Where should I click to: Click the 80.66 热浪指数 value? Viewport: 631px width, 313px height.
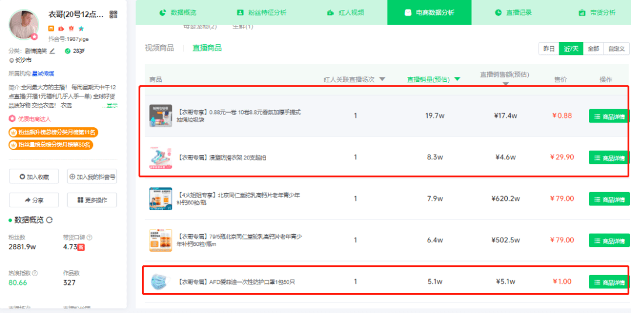click(x=18, y=283)
